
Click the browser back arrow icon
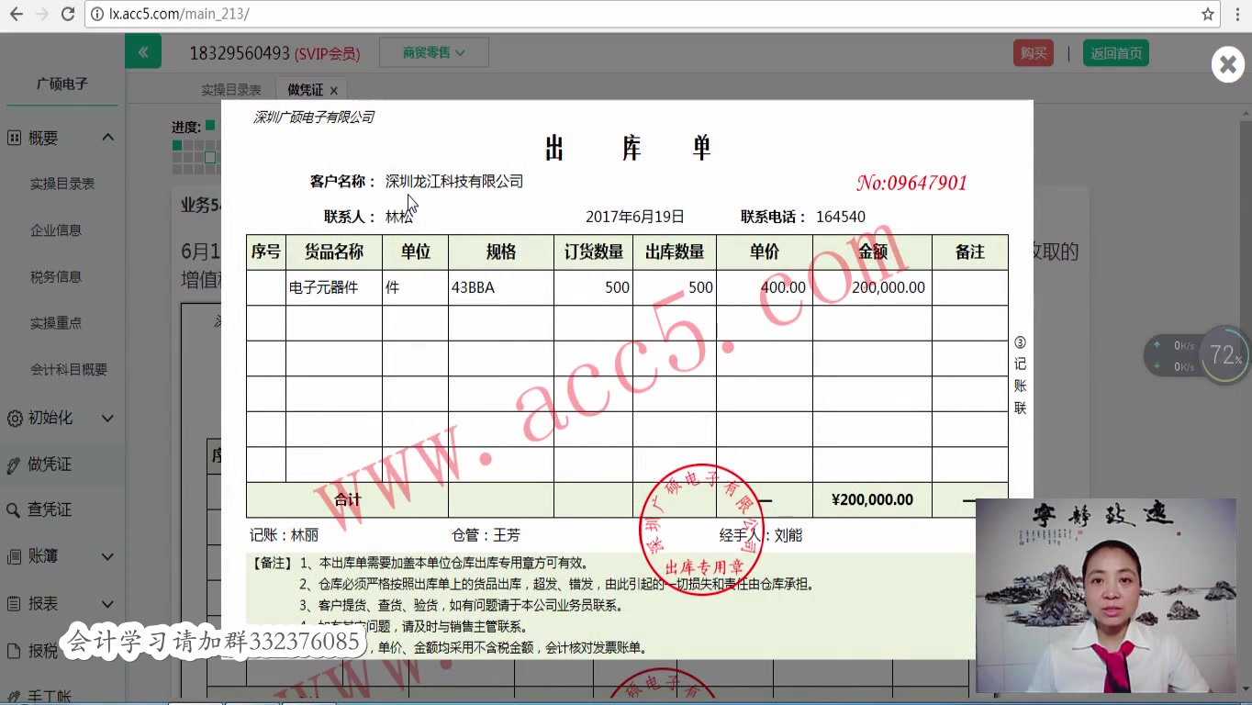(x=14, y=14)
